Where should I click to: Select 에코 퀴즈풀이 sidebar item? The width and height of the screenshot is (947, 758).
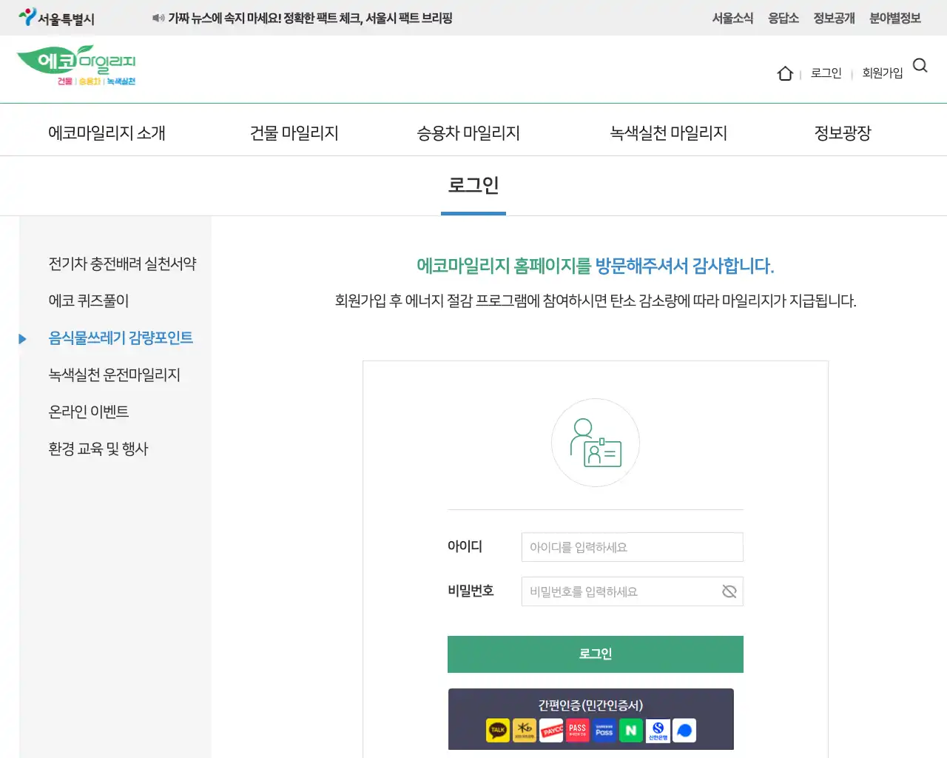[89, 301]
